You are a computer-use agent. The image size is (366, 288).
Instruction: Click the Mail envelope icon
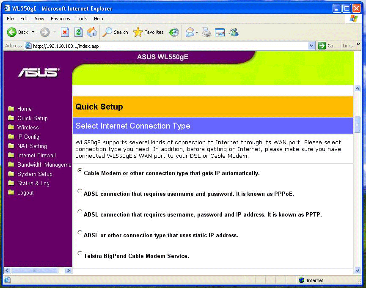pos(190,32)
